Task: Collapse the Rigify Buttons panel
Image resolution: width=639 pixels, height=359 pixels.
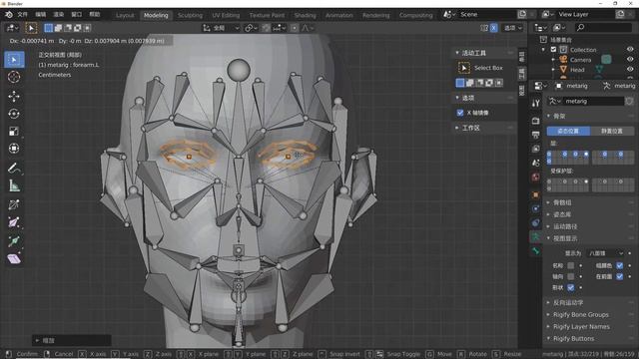Action: pos(573,339)
